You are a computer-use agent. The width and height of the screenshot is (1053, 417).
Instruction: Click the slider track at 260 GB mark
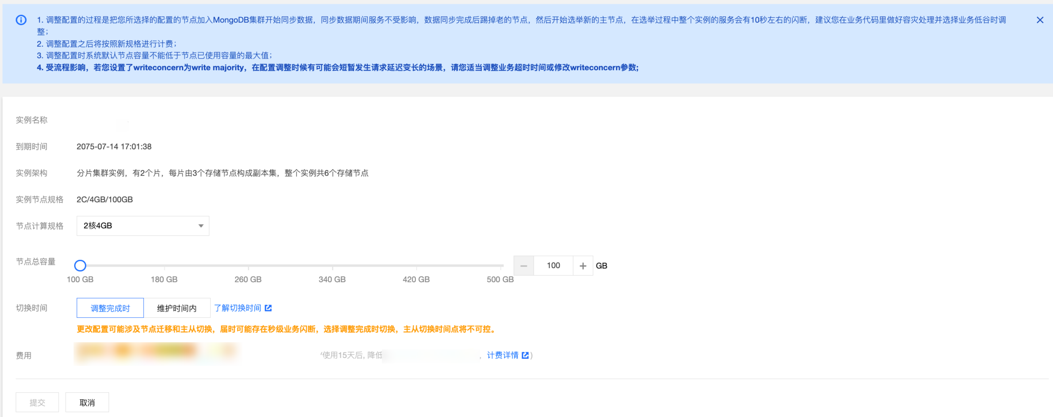248,265
